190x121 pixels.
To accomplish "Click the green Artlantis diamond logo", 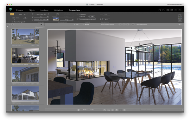I will pyautogui.click(x=10, y=10).
